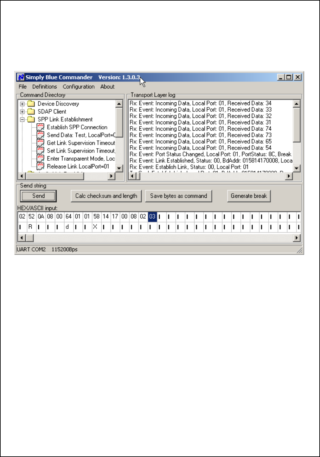Select the Device Discovery tree label
This screenshot has height=457, width=320.
[58, 104]
